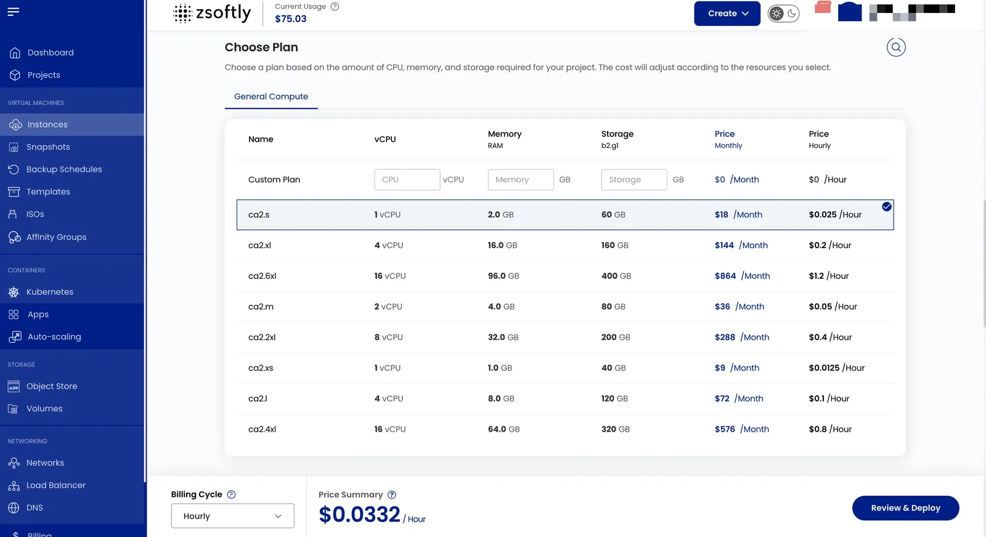
Task: Click the Dashboard home icon
Action: point(15,53)
